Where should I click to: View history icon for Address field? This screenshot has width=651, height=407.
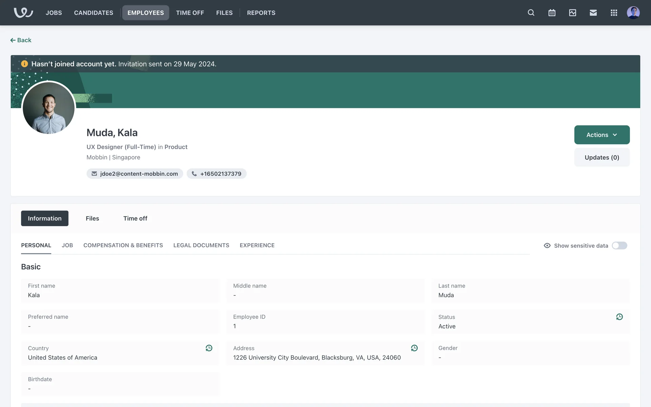tap(414, 348)
